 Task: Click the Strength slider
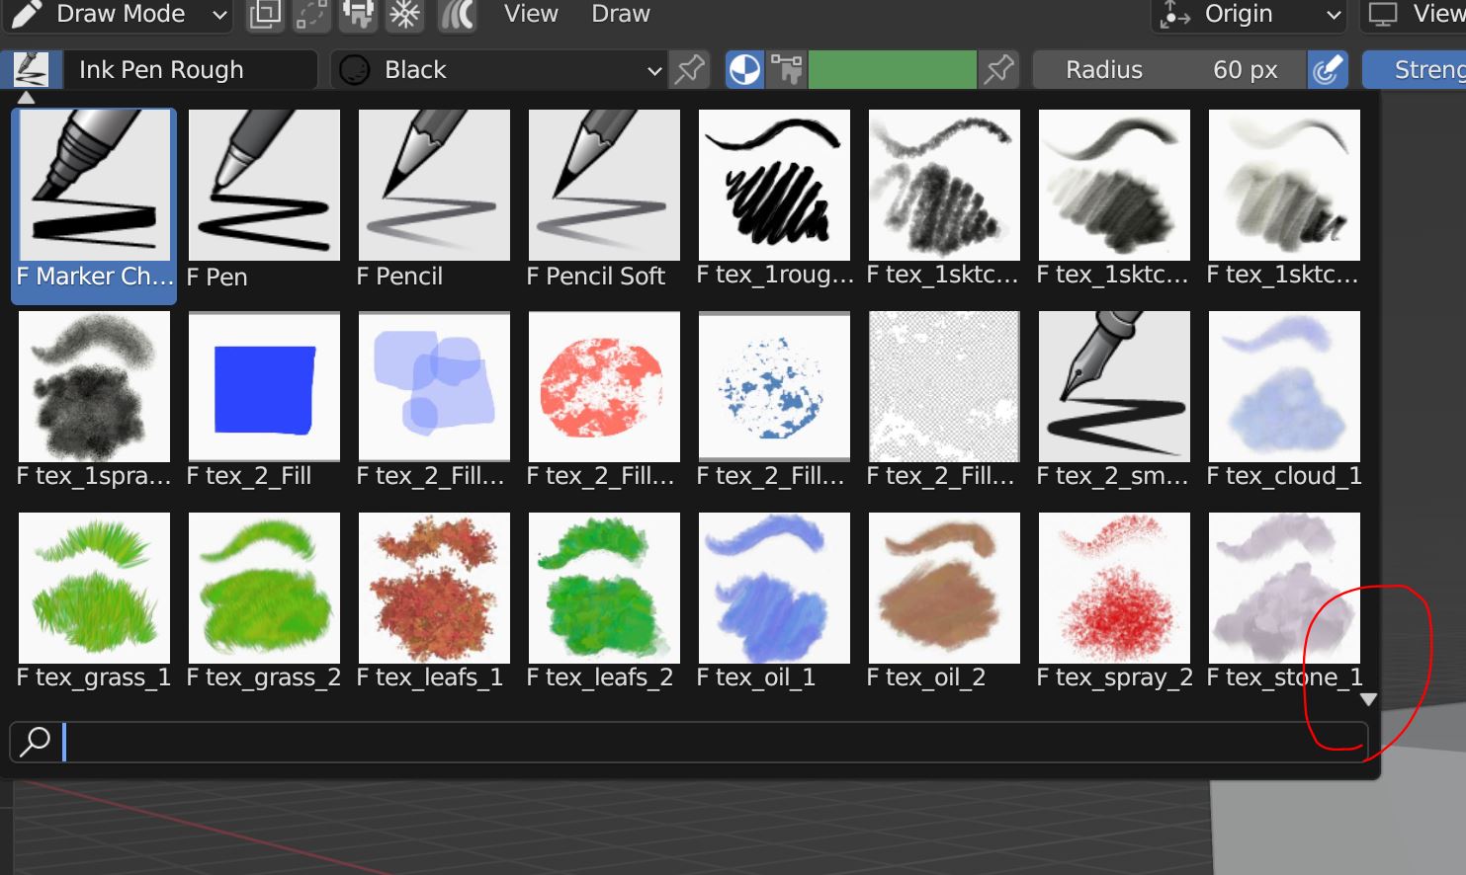coord(1414,70)
